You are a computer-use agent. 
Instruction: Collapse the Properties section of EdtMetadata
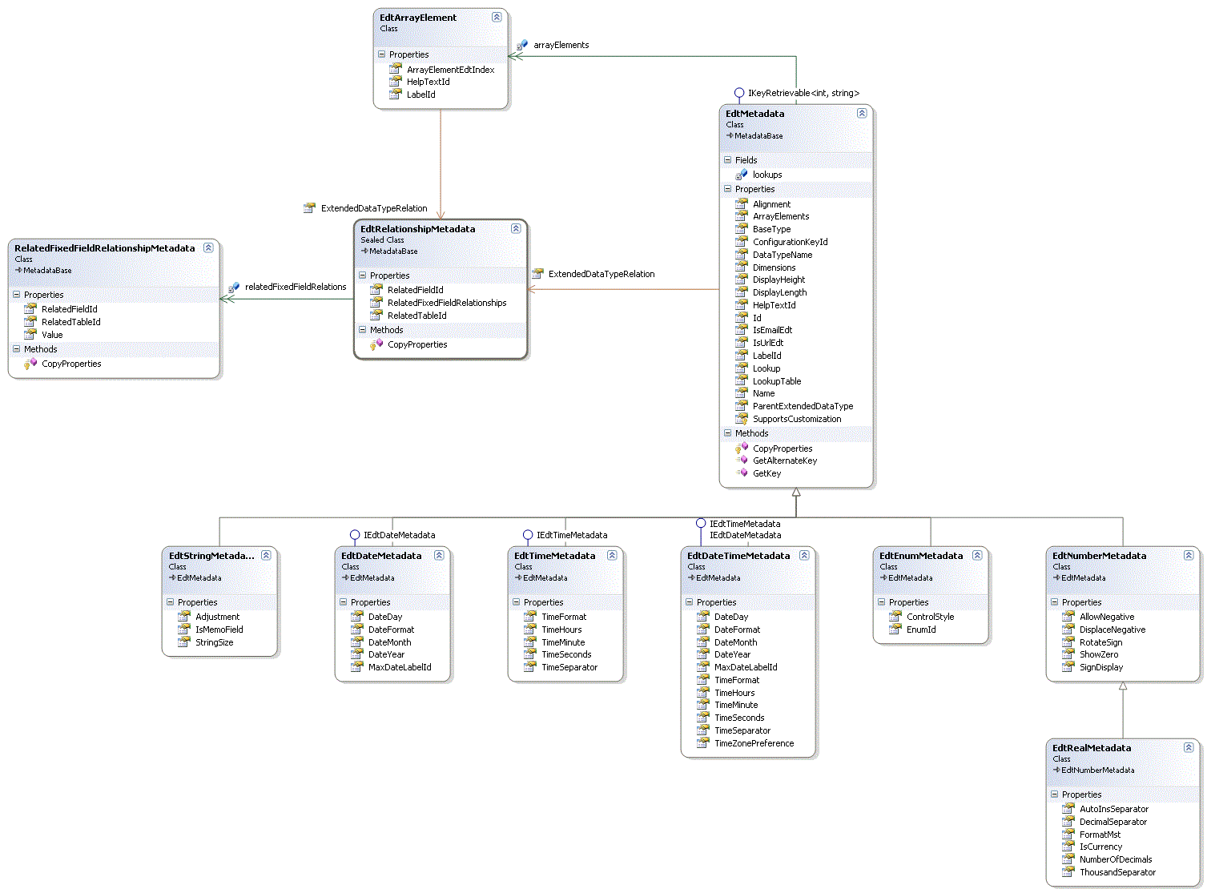click(x=730, y=189)
